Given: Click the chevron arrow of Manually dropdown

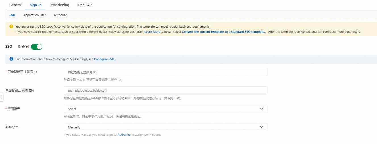Looking at the screenshot, I should pos(262,127).
